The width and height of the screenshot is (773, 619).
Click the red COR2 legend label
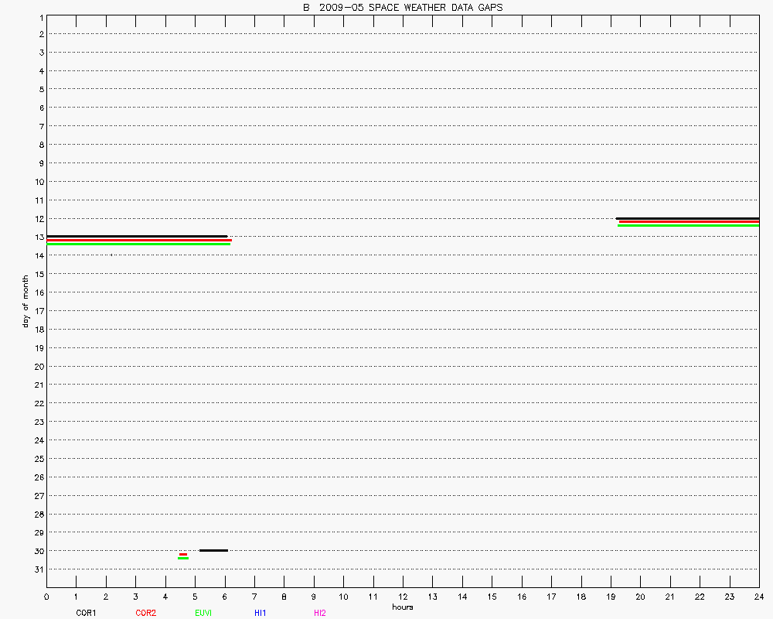[x=145, y=613]
